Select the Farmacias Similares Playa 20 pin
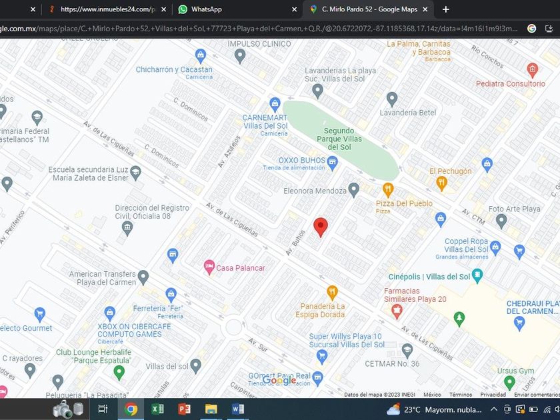 (x=397, y=311)
